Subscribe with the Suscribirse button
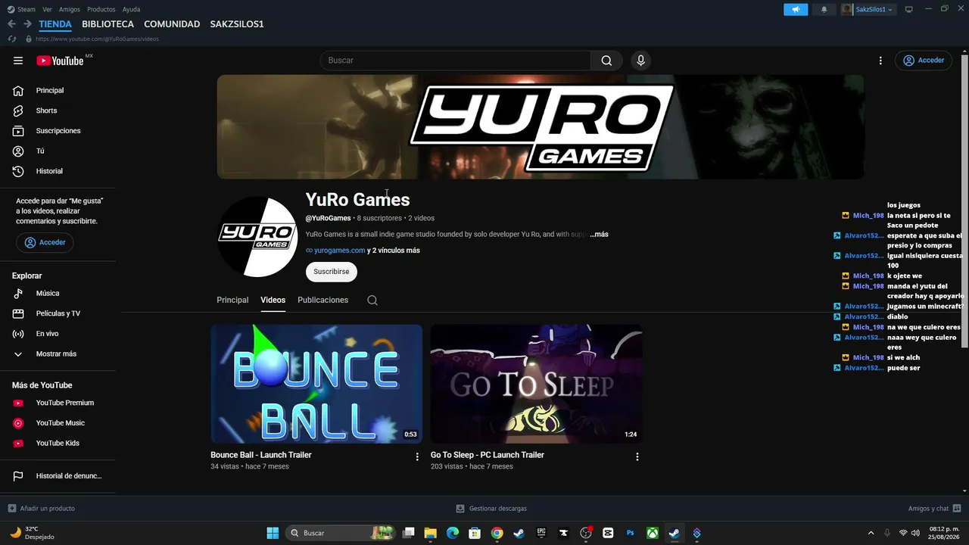This screenshot has width=969, height=545. (332, 272)
